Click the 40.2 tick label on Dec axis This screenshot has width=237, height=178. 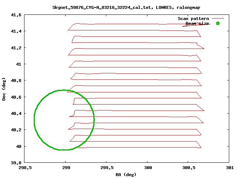[x=16, y=130]
